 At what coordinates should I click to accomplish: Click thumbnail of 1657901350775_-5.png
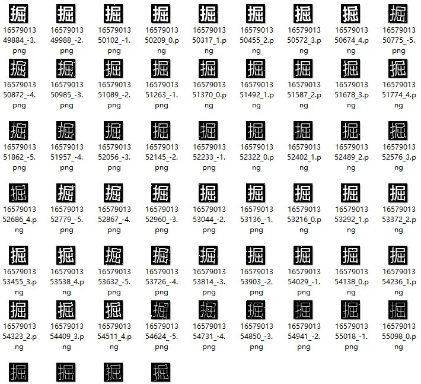point(398,14)
